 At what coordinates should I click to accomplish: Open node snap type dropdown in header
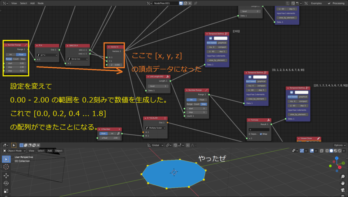click(298, 3)
